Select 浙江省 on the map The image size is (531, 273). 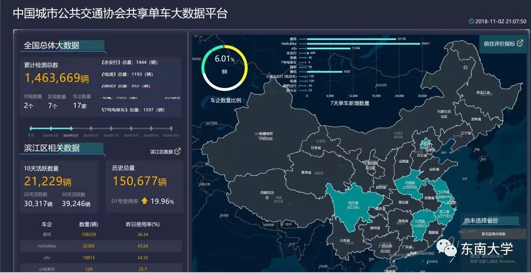[x=444, y=214]
